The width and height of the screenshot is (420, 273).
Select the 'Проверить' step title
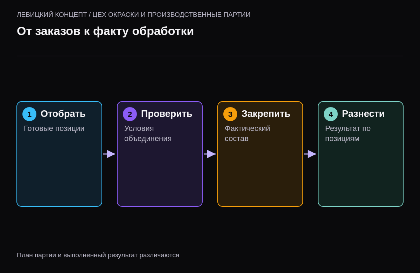click(167, 114)
